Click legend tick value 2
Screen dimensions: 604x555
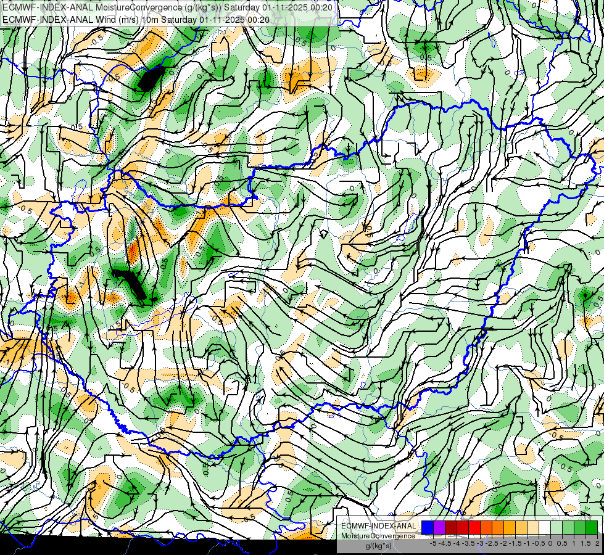point(597,543)
